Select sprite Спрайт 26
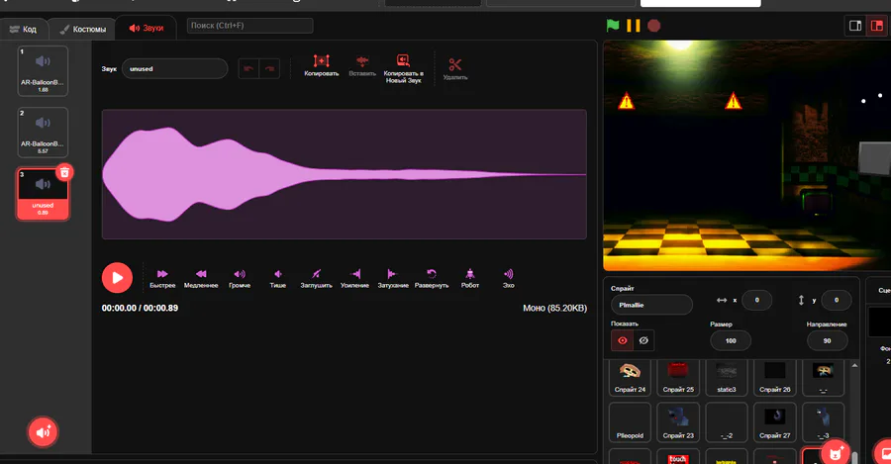 [774, 378]
